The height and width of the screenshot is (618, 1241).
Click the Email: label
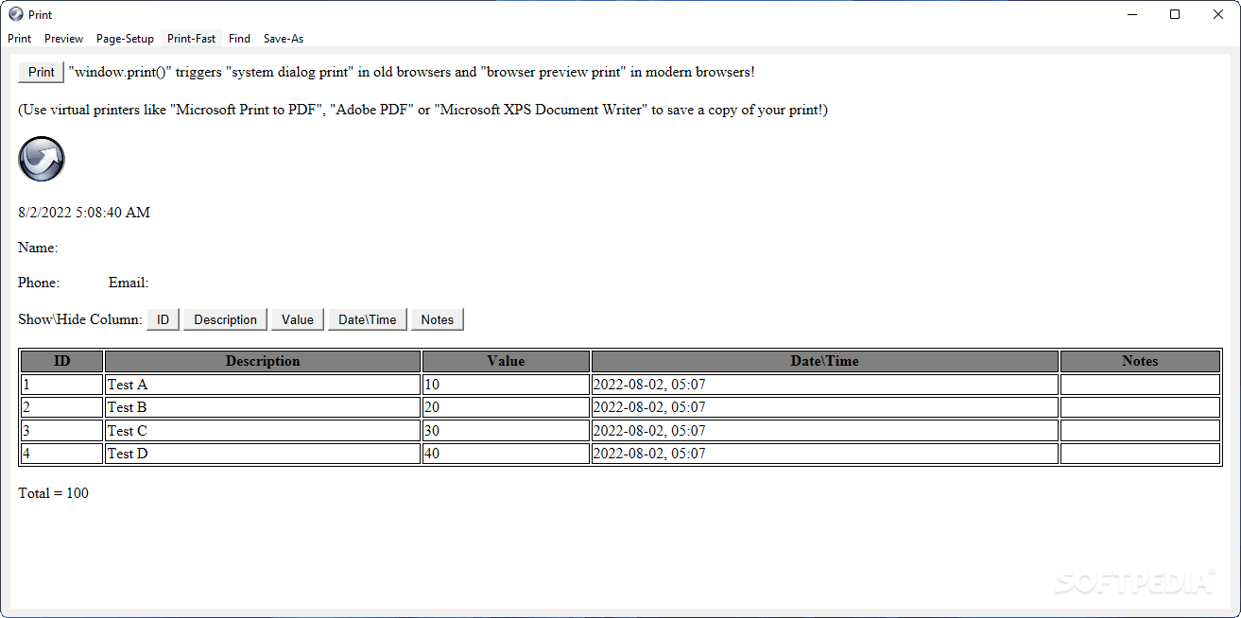point(129,283)
